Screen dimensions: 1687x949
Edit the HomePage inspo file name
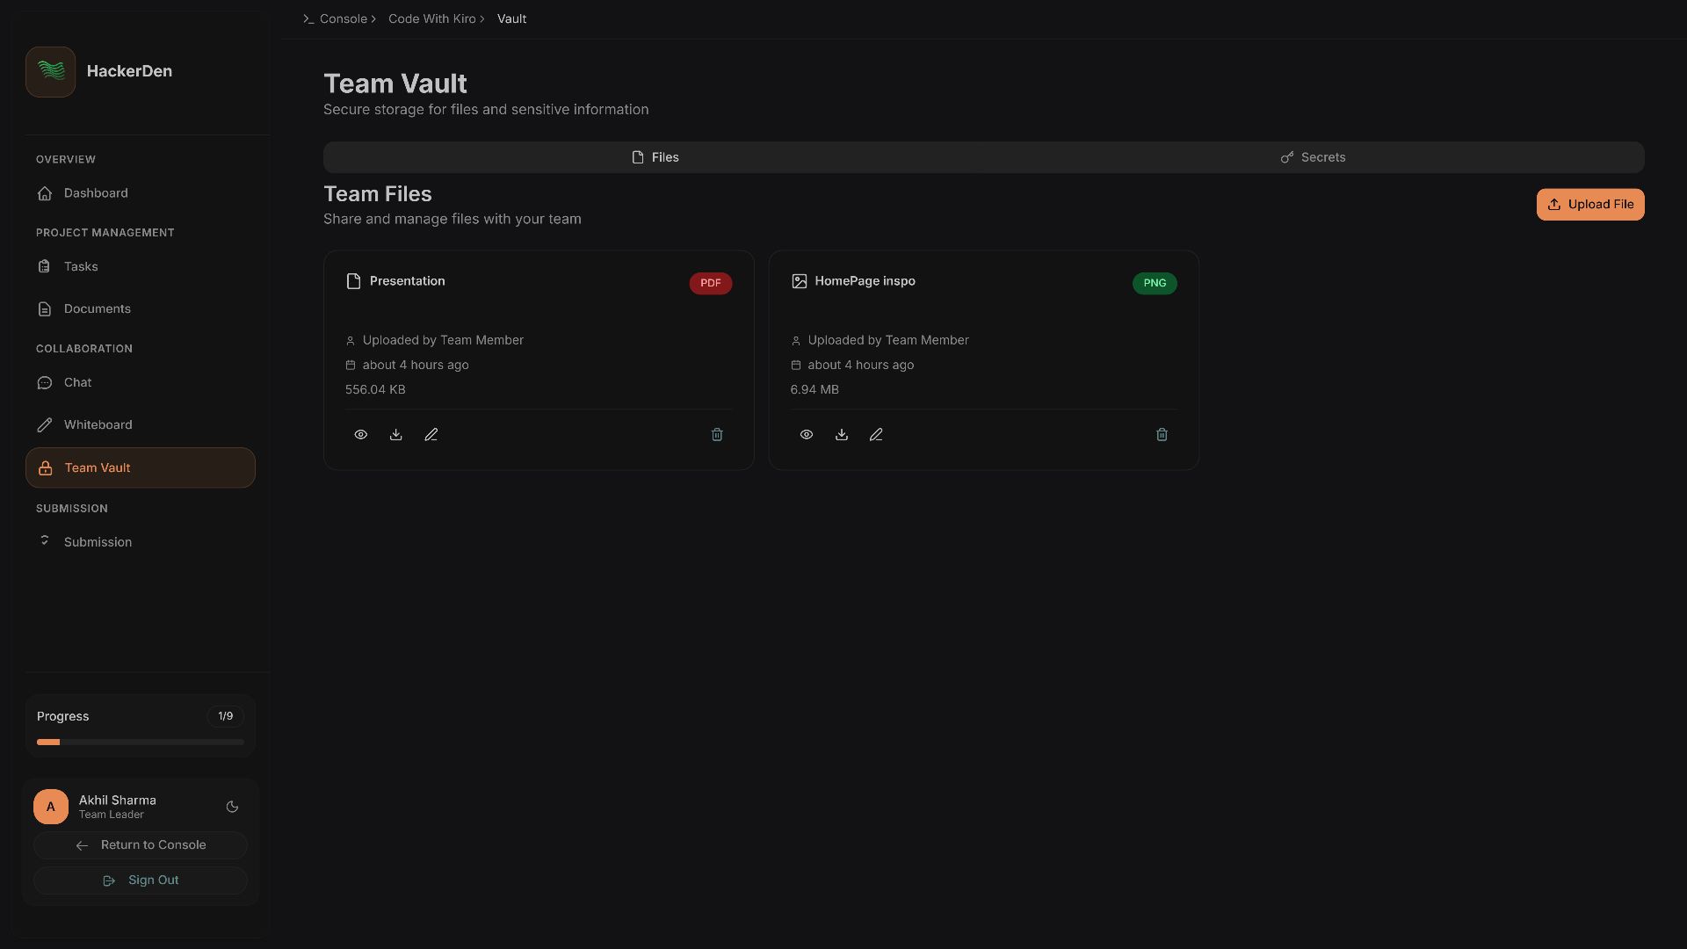pos(876,435)
